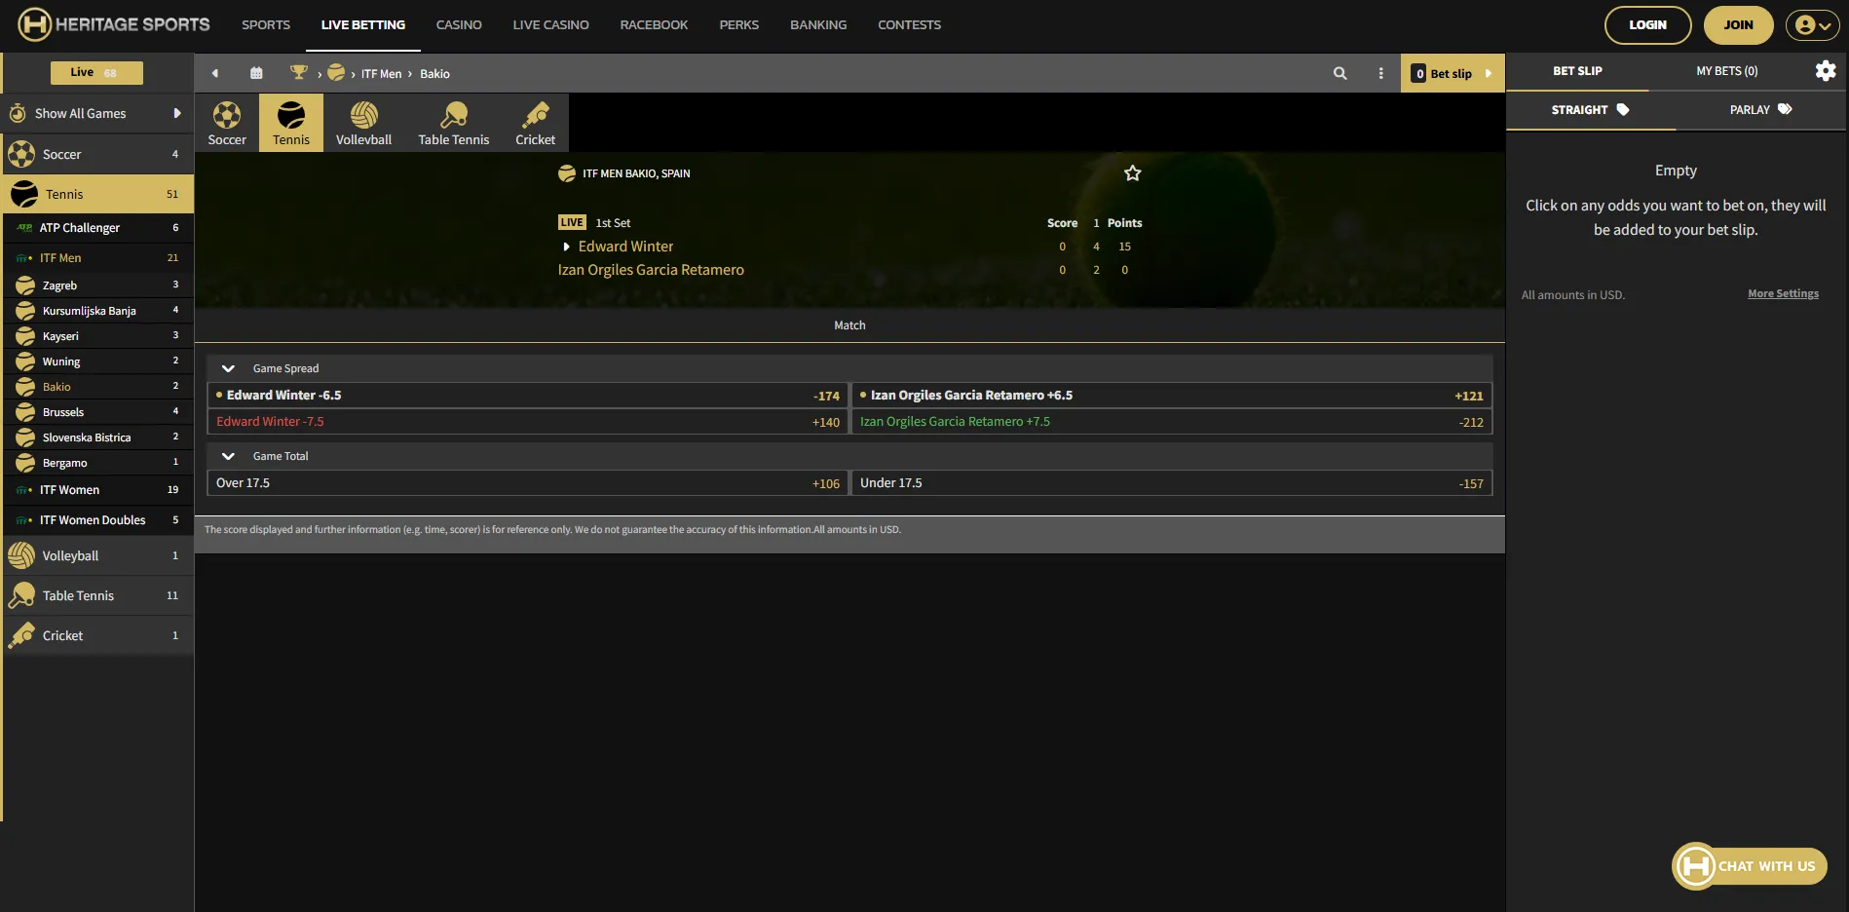Open the Racebook menu
1849x912 pixels.
654,25
